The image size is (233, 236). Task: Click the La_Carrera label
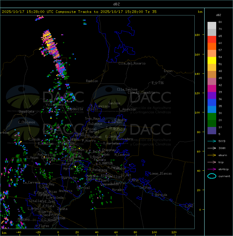click(32, 182)
